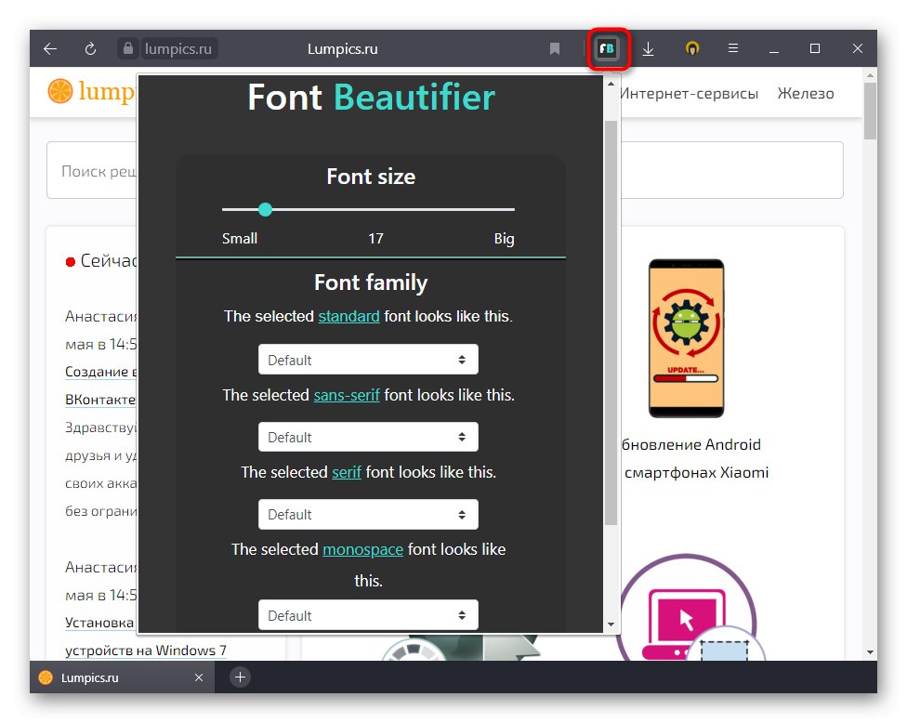Click the bookmark icon in the address bar
The height and width of the screenshot is (723, 907).
(x=554, y=48)
